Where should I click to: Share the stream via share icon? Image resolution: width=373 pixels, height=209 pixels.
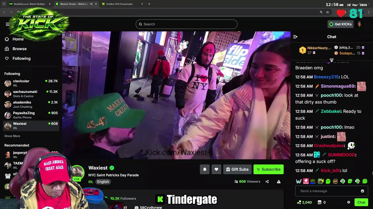267,181
